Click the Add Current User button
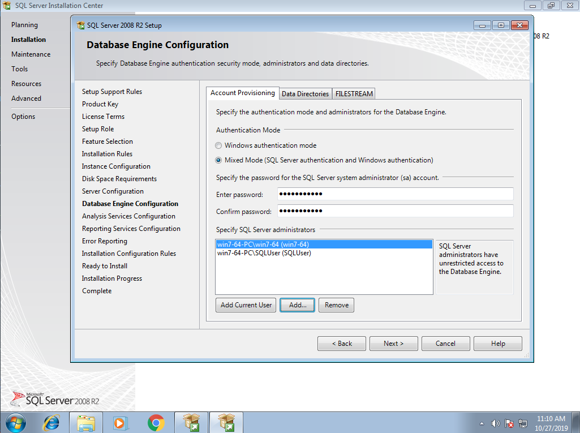 click(246, 305)
